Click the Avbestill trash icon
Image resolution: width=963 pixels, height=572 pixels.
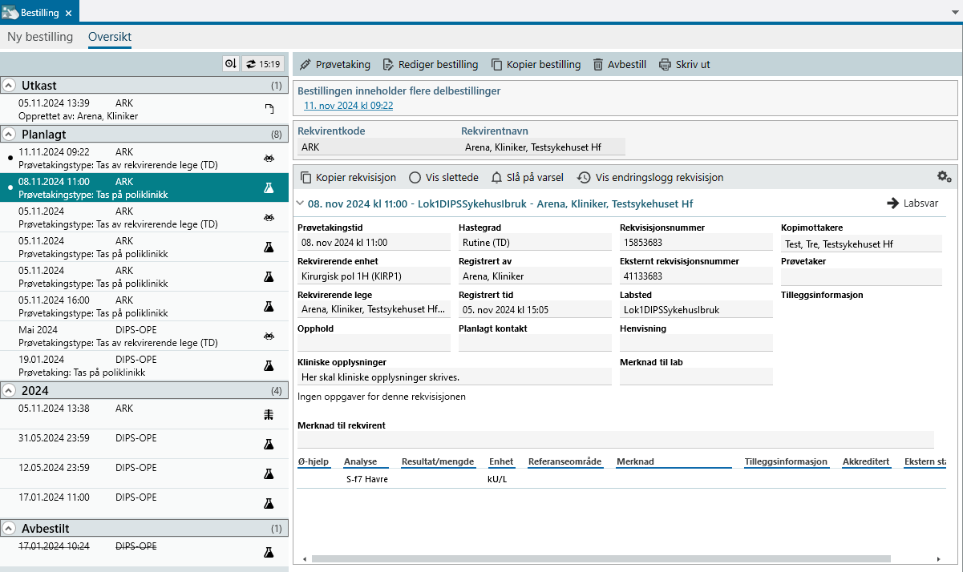click(598, 65)
